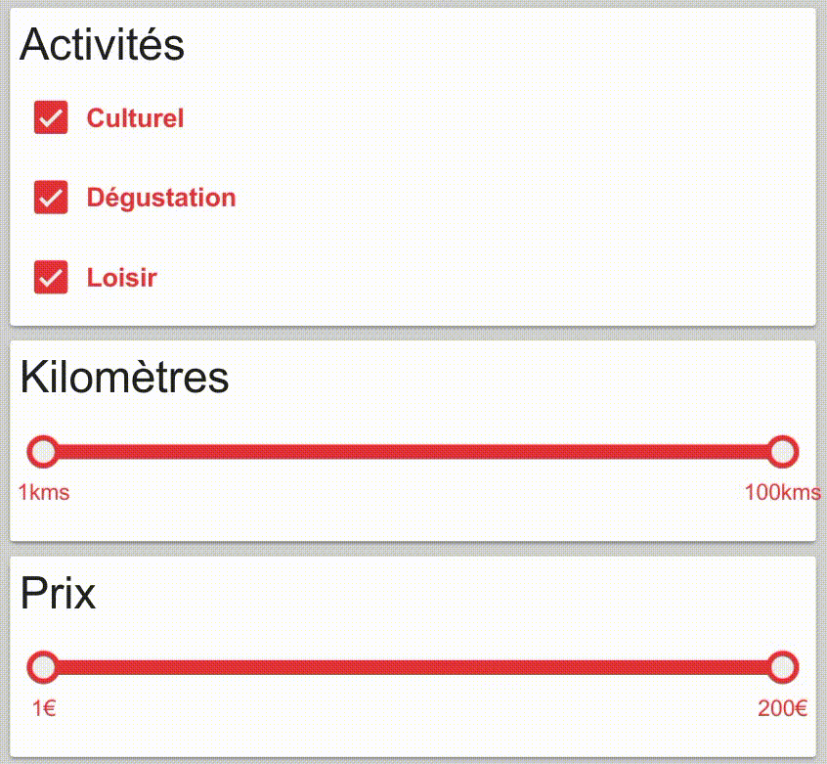This screenshot has height=764, width=827.
Task: Click the Kilomètres section heading
Action: [x=124, y=377]
